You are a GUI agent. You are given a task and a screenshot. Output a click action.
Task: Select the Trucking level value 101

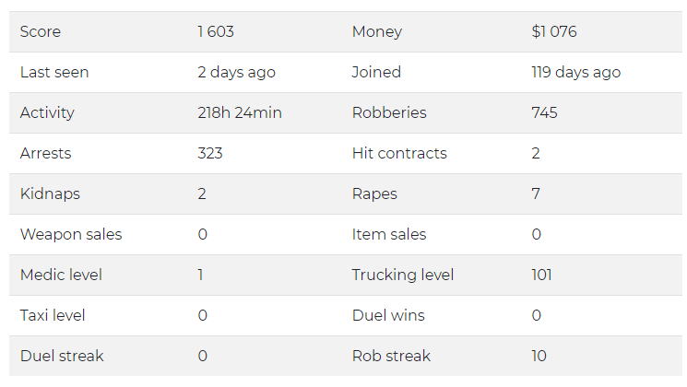541,275
